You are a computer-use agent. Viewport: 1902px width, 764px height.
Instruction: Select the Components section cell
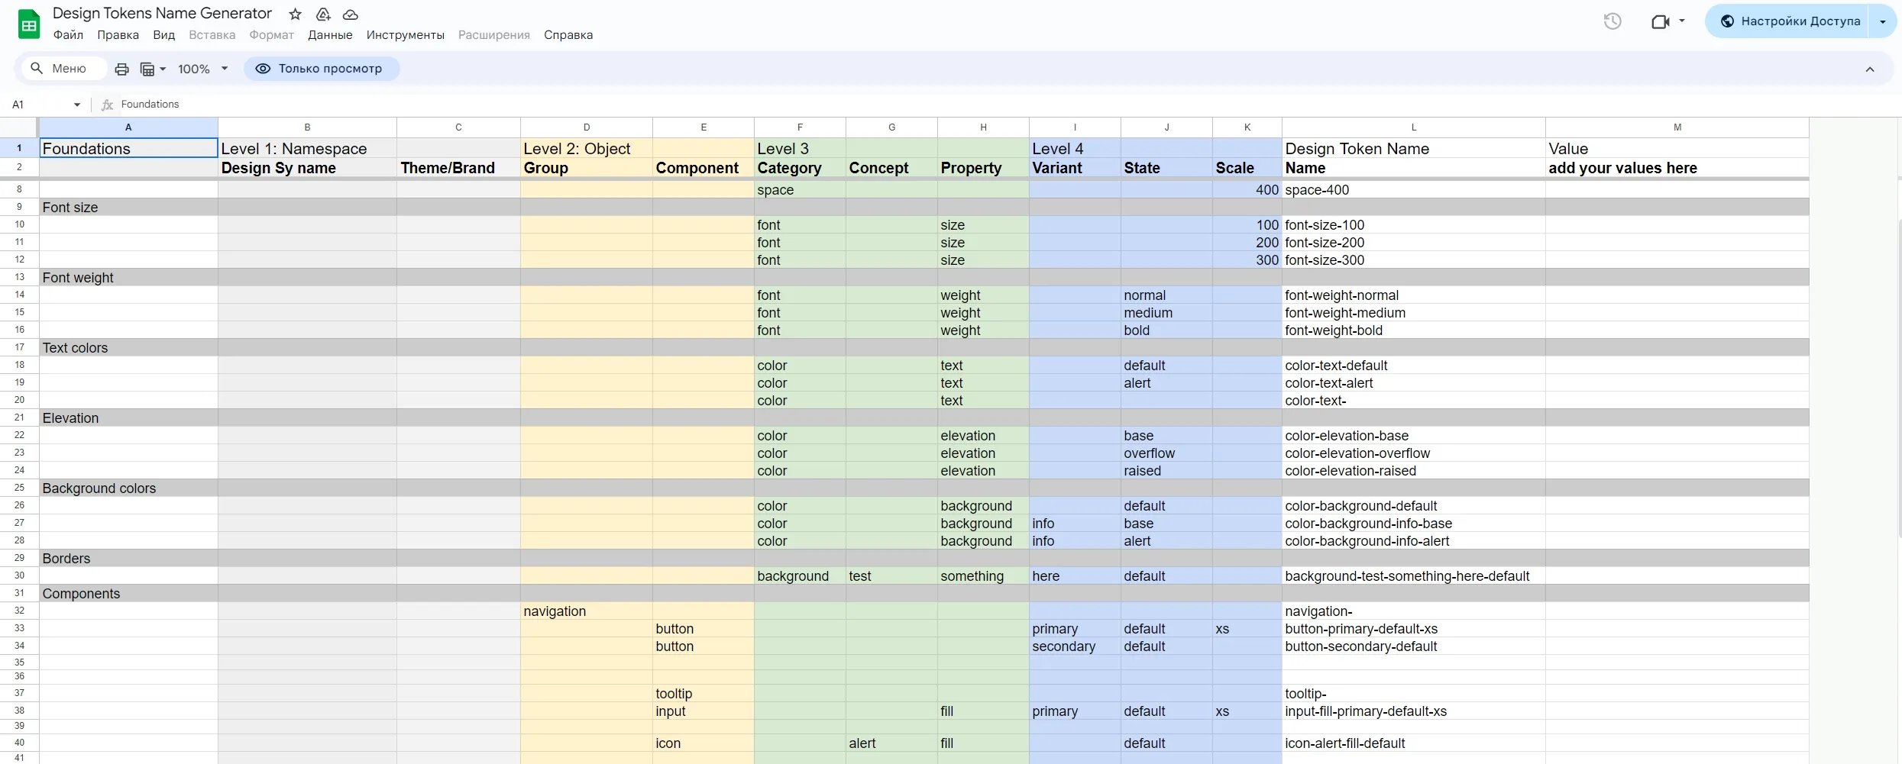[x=128, y=593]
